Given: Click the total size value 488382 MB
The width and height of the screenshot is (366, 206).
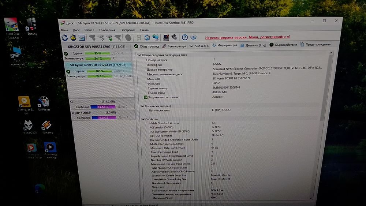Looking at the screenshot, I should coord(219,92).
